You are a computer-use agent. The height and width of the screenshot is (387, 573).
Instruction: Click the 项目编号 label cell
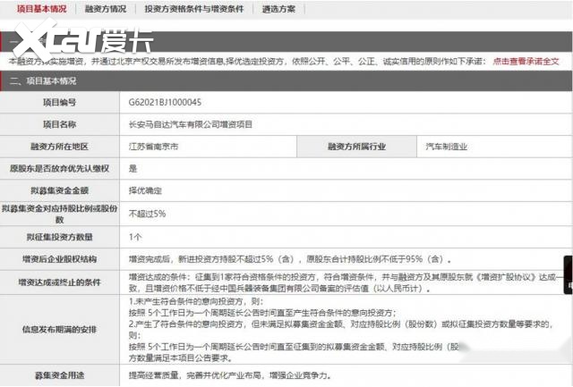tap(60, 103)
